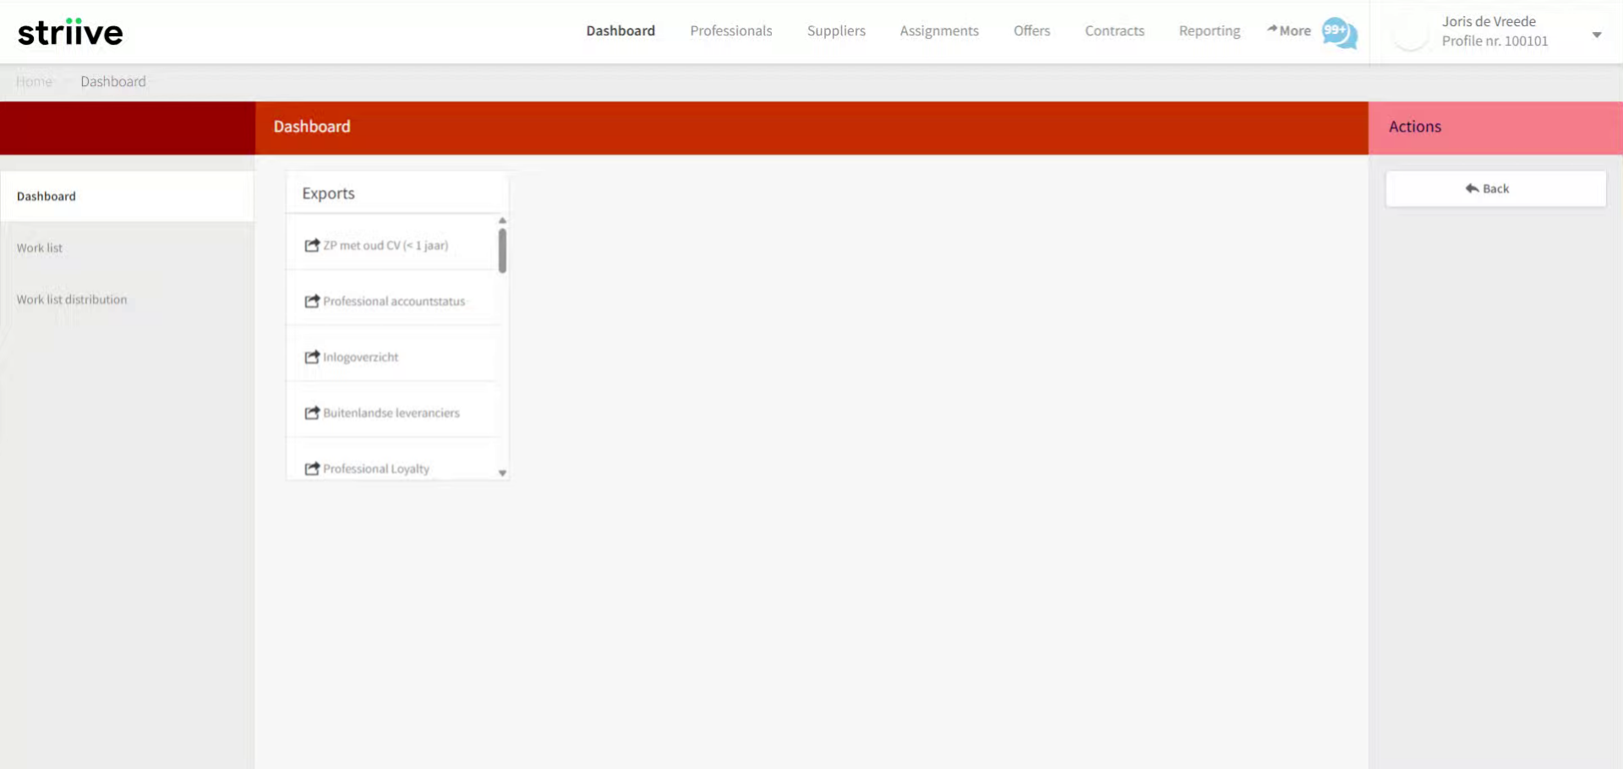The height and width of the screenshot is (769, 1623).
Task: Click the Exports list scrollbar thumb
Action: [502, 251]
